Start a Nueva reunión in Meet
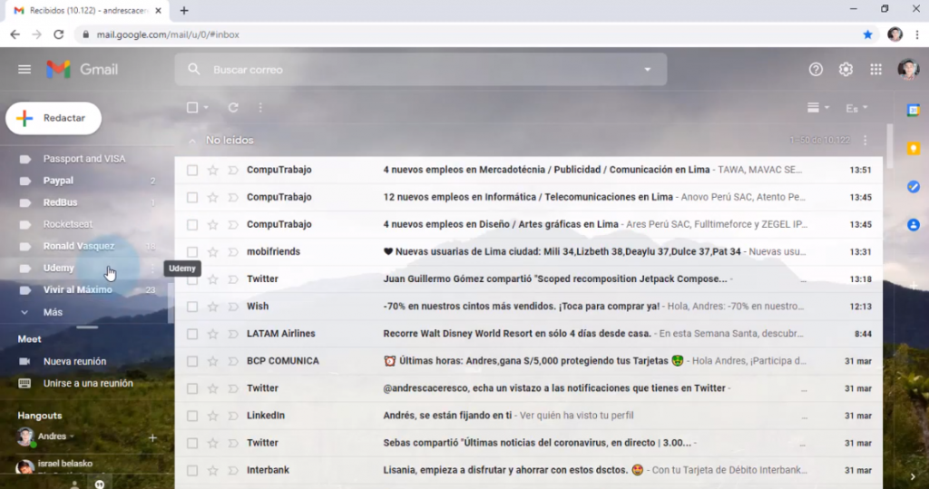The image size is (929, 489). (74, 362)
